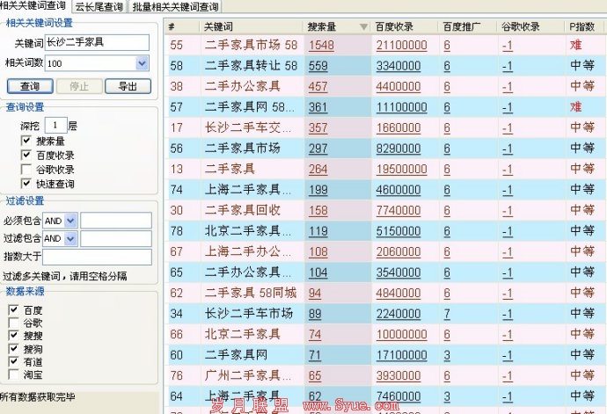Click the 指数大于 input field
The height and width of the screenshot is (414, 607).
tap(84, 257)
